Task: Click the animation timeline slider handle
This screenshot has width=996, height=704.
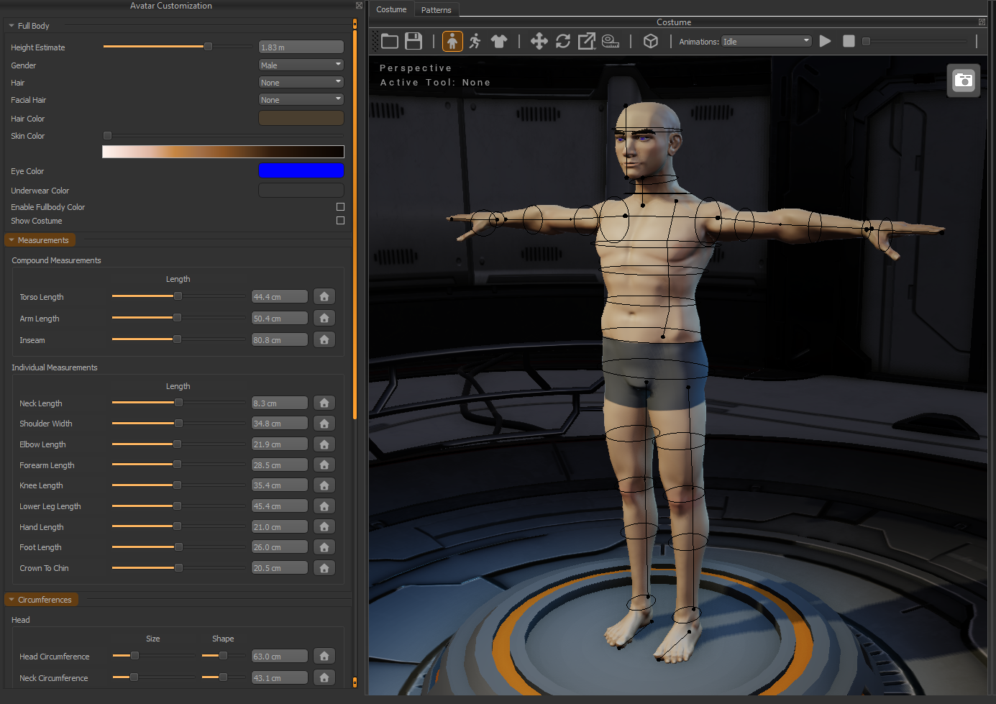Action: point(867,41)
